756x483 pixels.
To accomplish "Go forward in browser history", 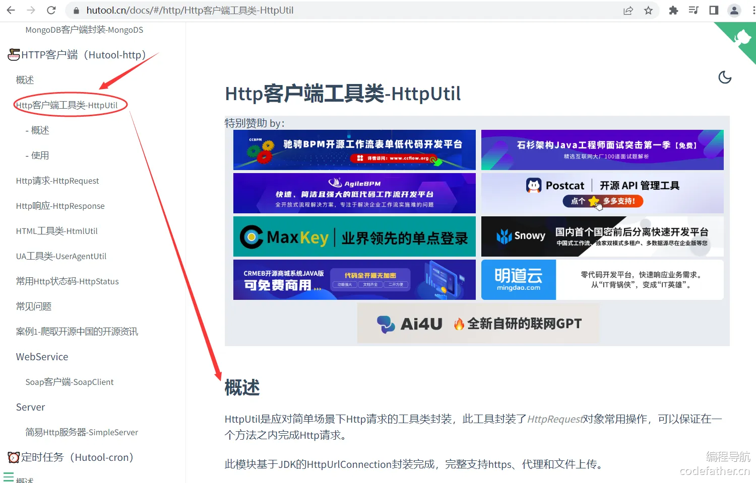I will (31, 10).
